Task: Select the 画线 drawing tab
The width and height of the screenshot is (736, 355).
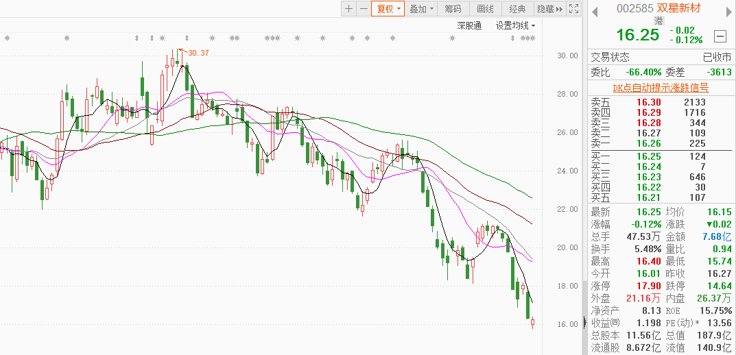Action: pyautogui.click(x=485, y=9)
